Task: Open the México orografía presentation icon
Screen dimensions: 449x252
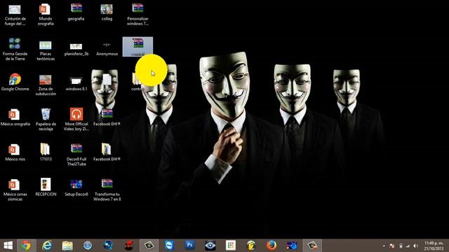Action: tap(15, 118)
